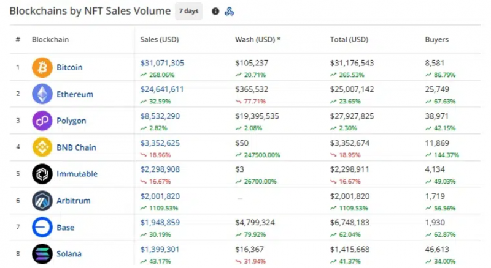Viewport: 491px width, 268px height.
Task: Sort by the Total (USD) column header
Action: pyautogui.click(x=349, y=40)
